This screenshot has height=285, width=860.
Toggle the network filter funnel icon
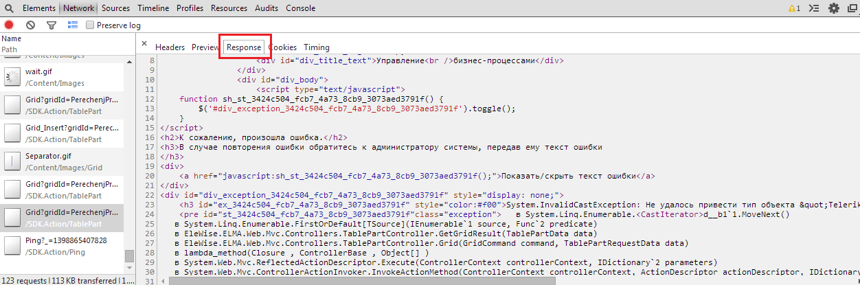point(51,25)
